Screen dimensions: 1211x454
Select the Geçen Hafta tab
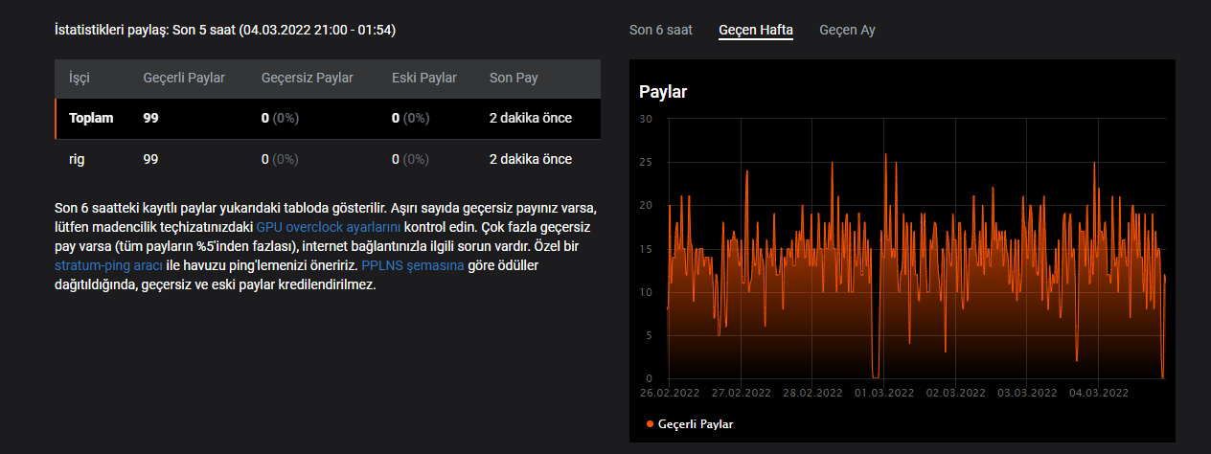point(756,30)
